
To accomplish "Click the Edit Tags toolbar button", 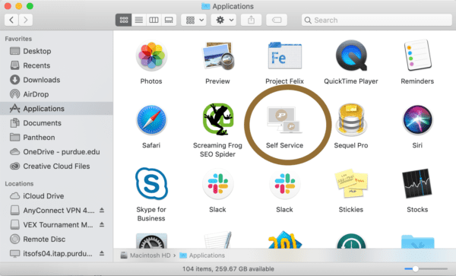I will [277, 20].
